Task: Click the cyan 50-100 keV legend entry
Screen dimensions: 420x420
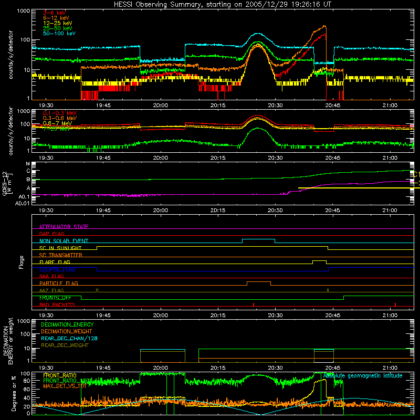Action: click(x=59, y=34)
